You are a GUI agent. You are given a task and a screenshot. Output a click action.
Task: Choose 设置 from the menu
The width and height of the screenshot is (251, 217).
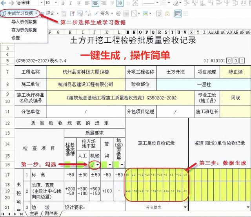click(16, 38)
